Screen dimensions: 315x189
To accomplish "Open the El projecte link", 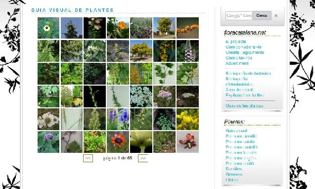I will (236, 42).
